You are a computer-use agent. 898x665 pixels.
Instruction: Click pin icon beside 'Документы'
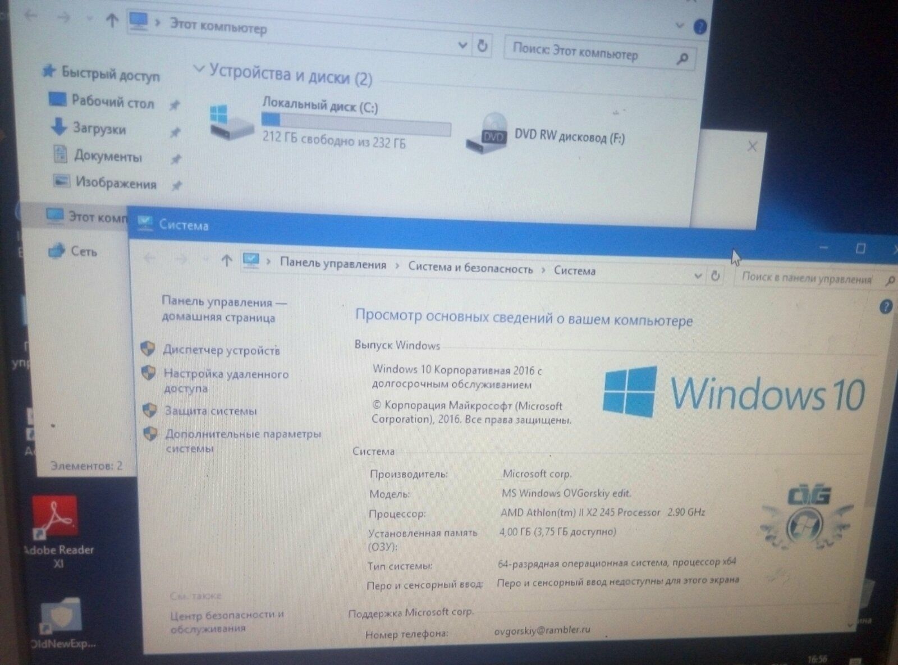176,159
